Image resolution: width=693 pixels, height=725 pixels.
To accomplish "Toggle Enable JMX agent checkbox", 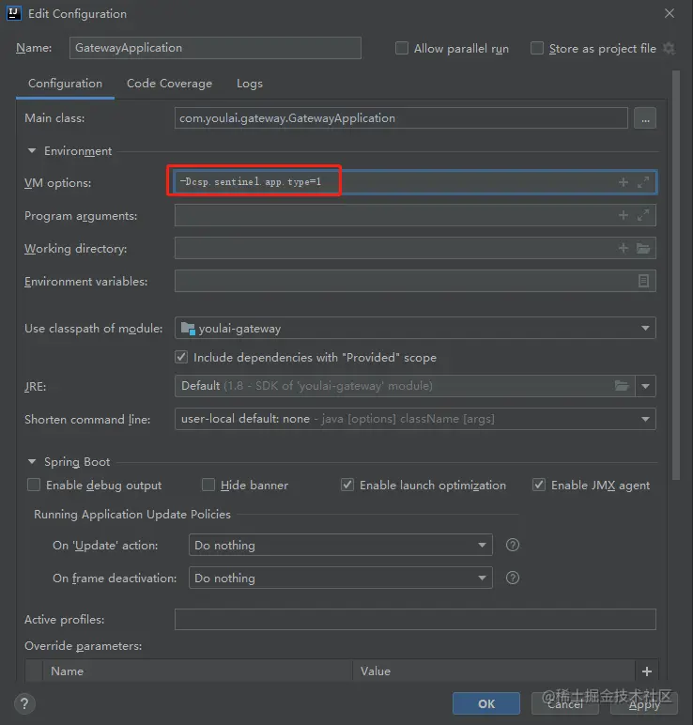I will click(539, 485).
